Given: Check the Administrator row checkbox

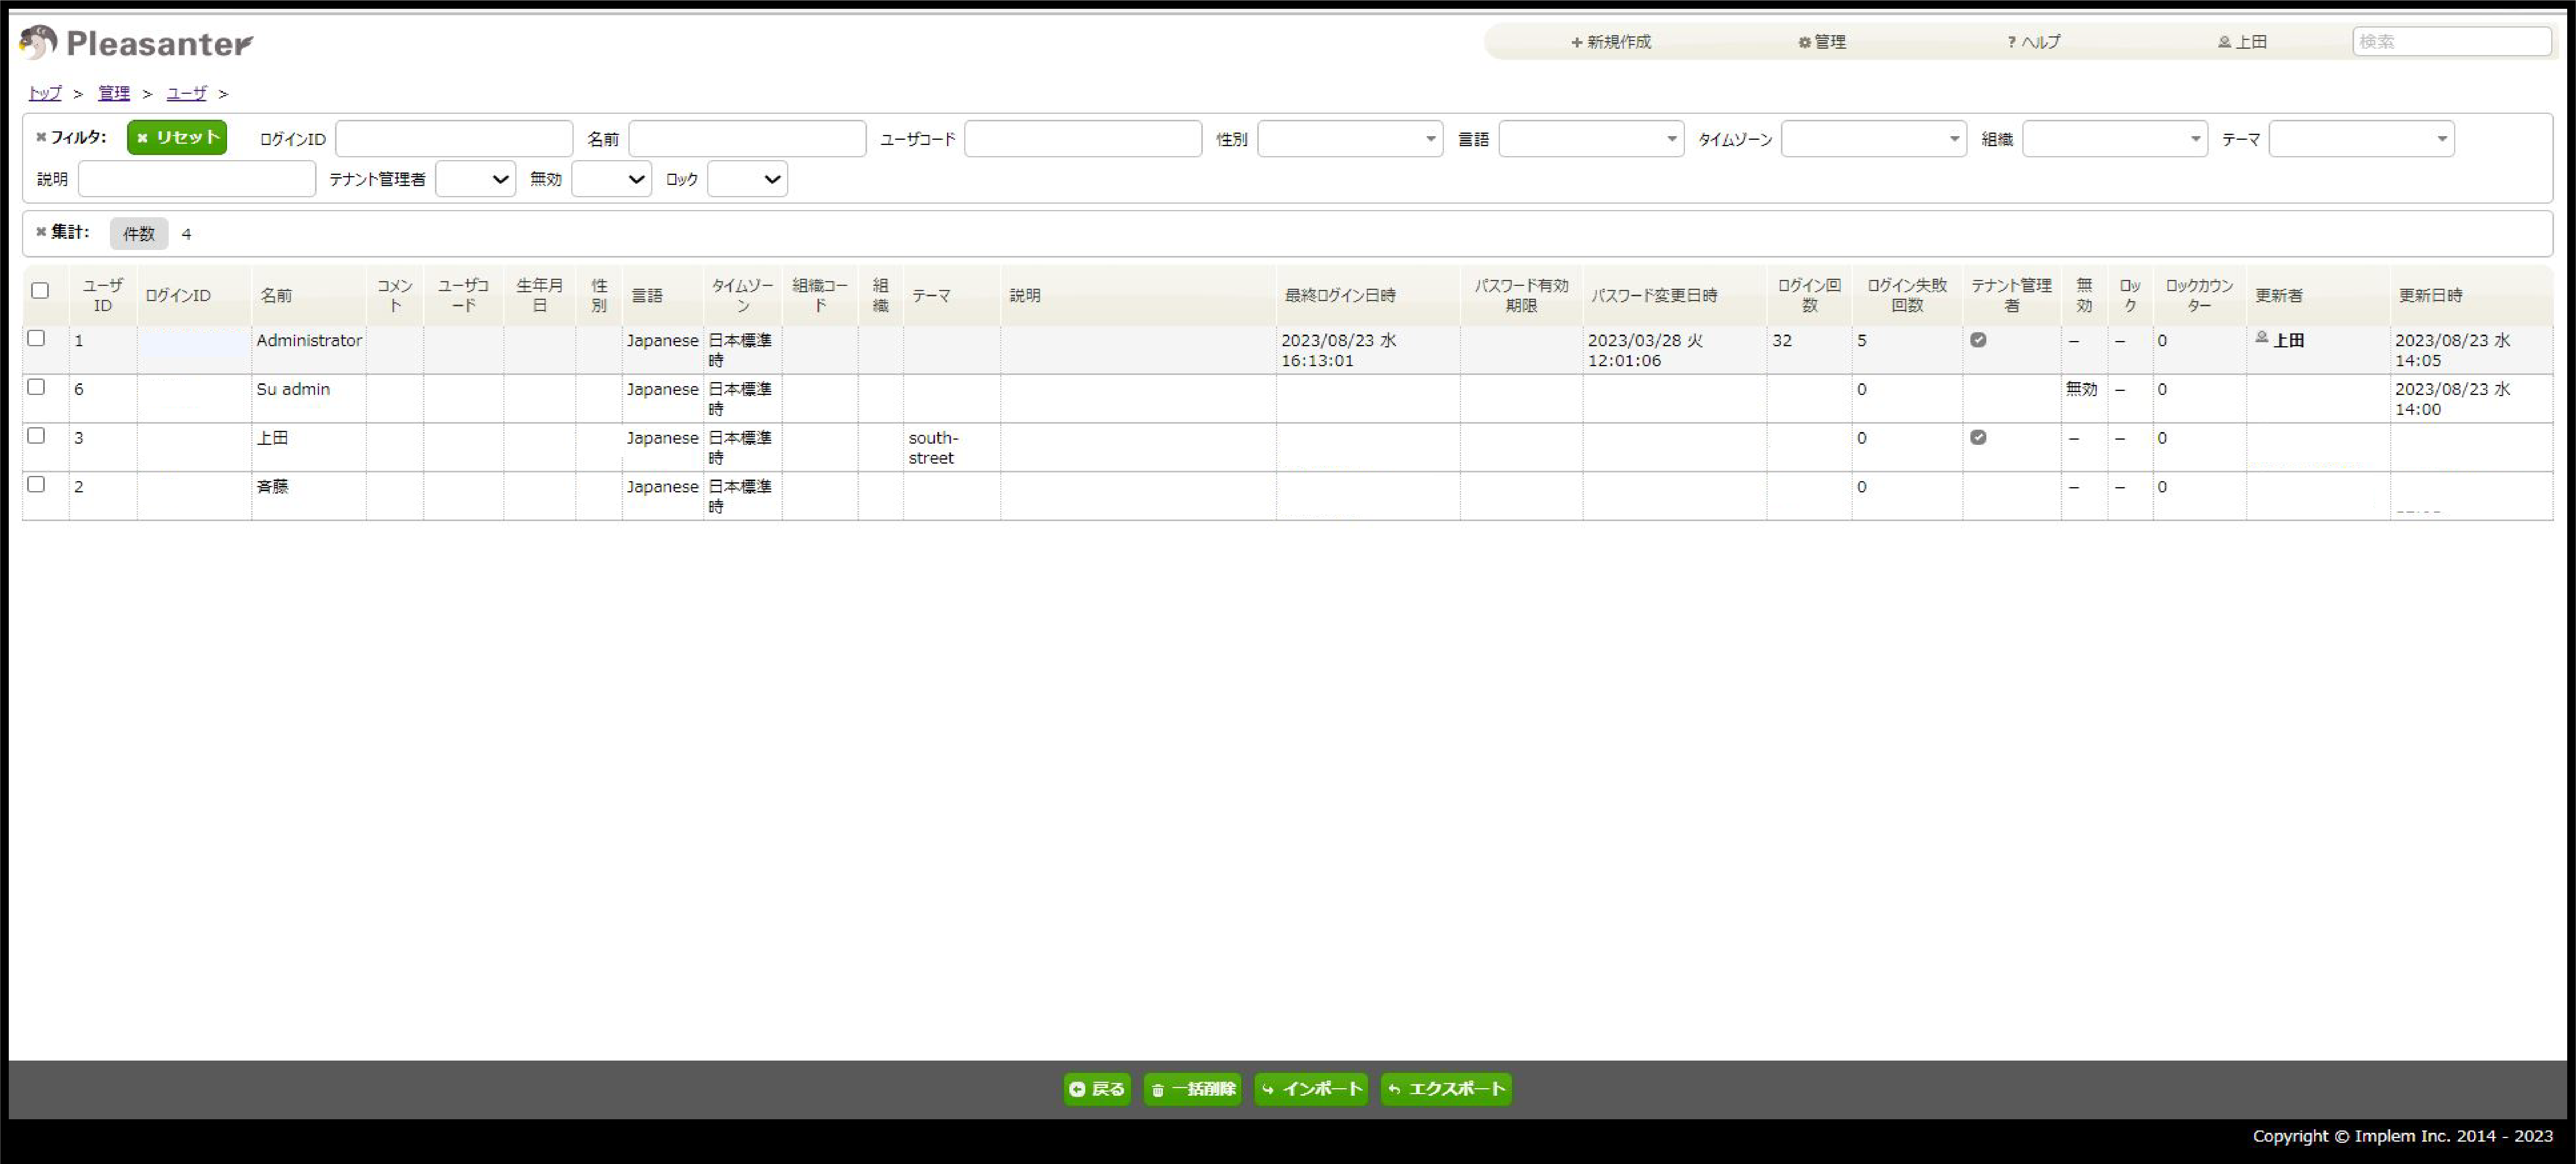Looking at the screenshot, I should [x=36, y=338].
